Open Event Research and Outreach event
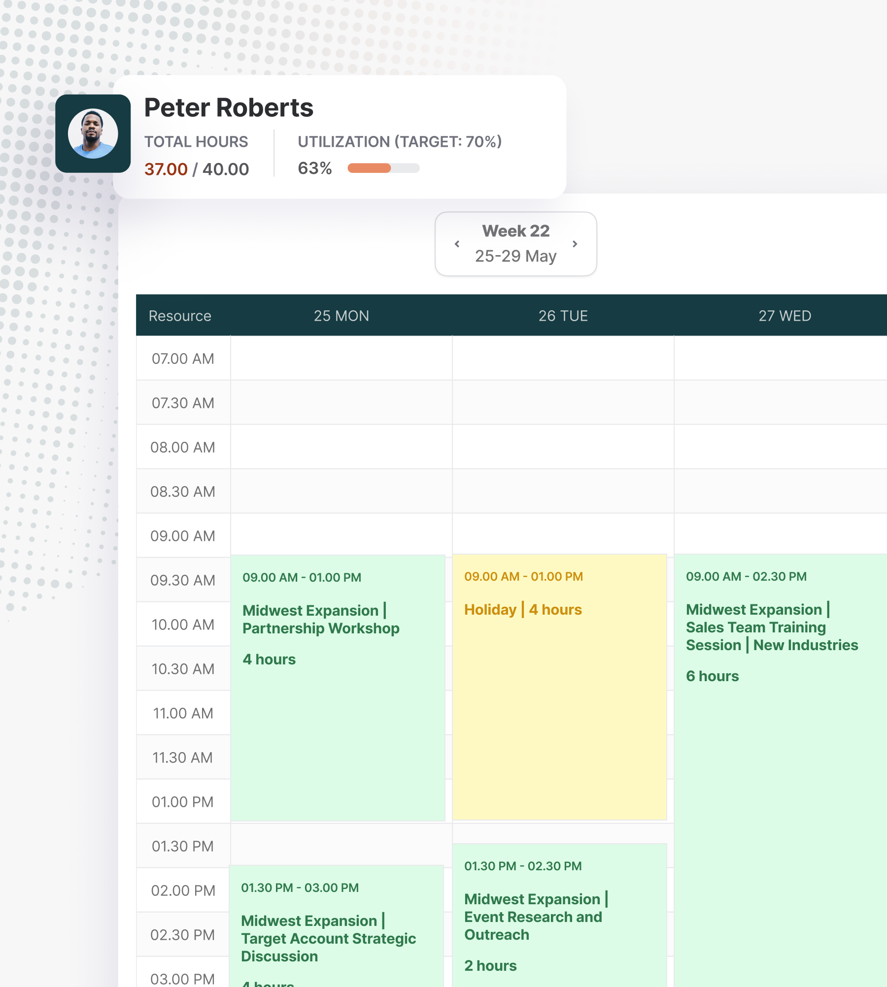 click(x=559, y=916)
